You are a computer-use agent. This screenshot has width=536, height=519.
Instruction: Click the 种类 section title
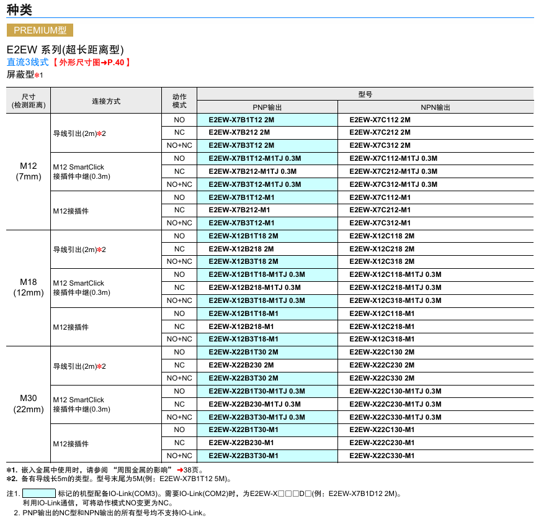[x=19, y=9]
